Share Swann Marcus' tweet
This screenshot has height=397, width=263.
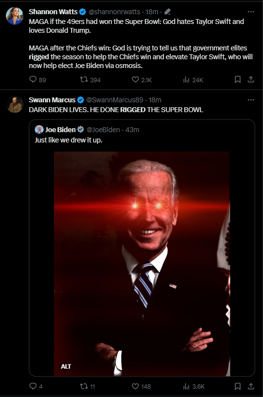(251, 386)
